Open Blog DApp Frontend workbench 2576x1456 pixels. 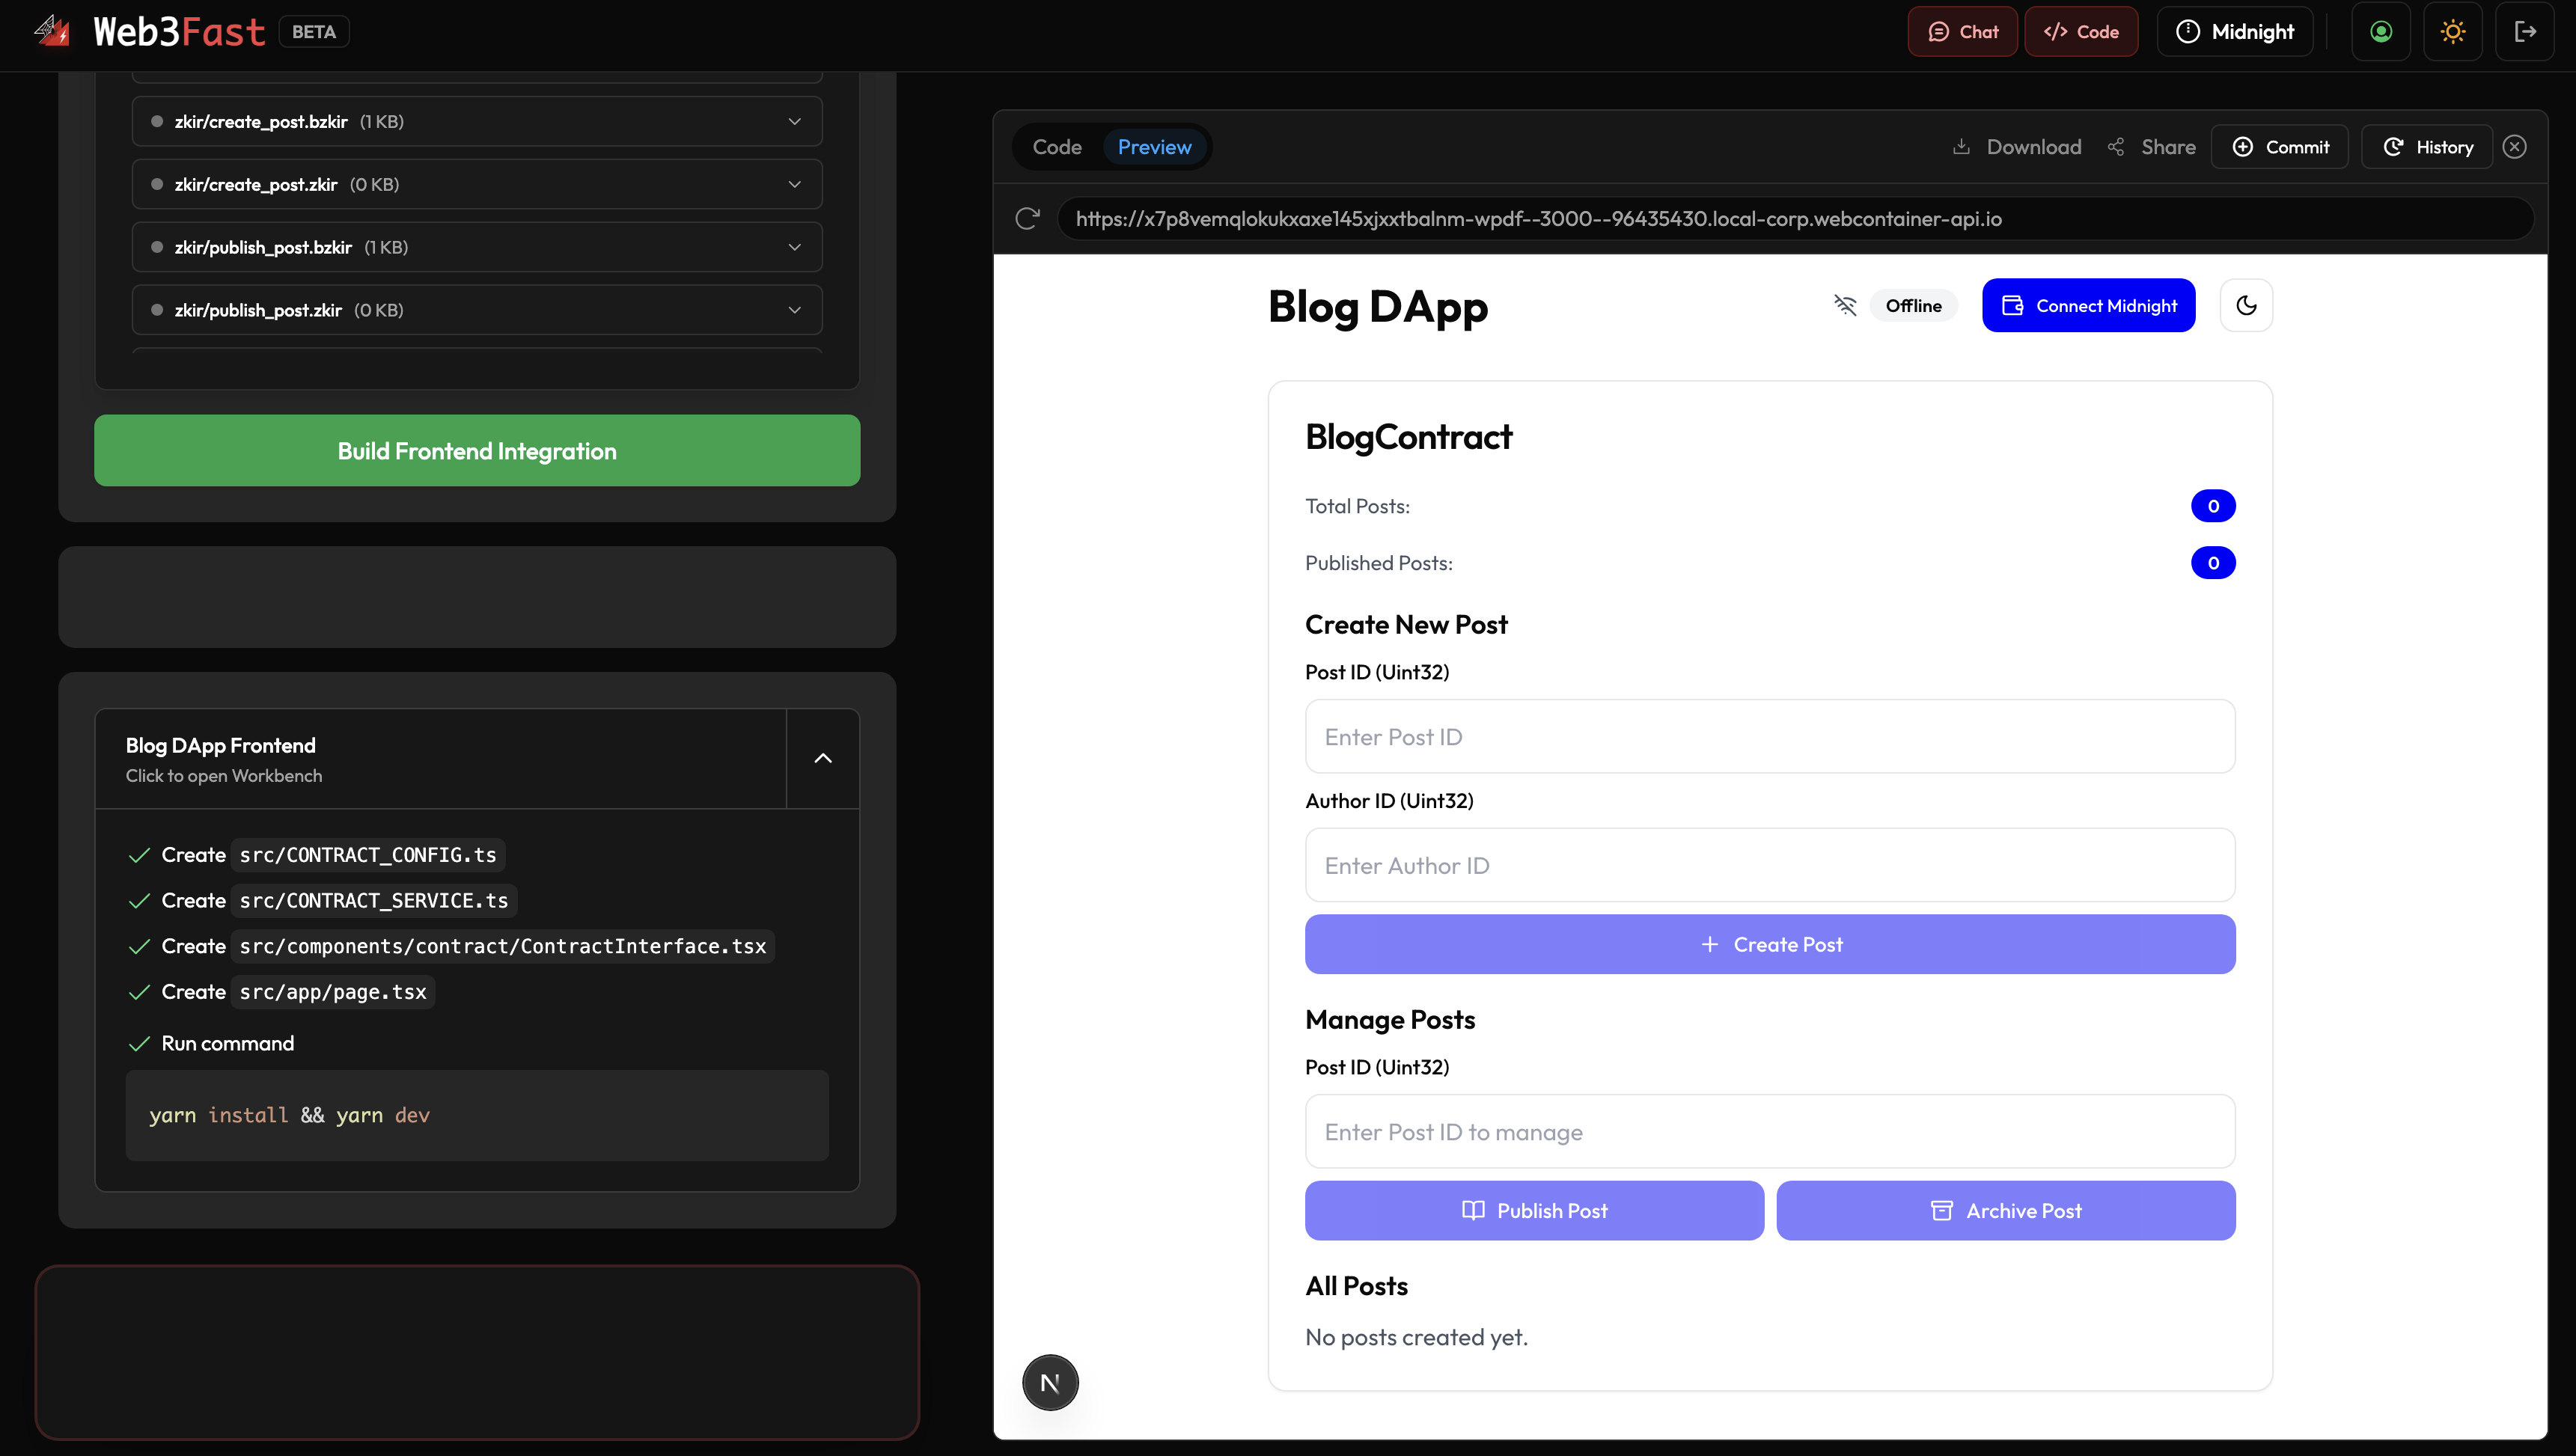coord(441,759)
